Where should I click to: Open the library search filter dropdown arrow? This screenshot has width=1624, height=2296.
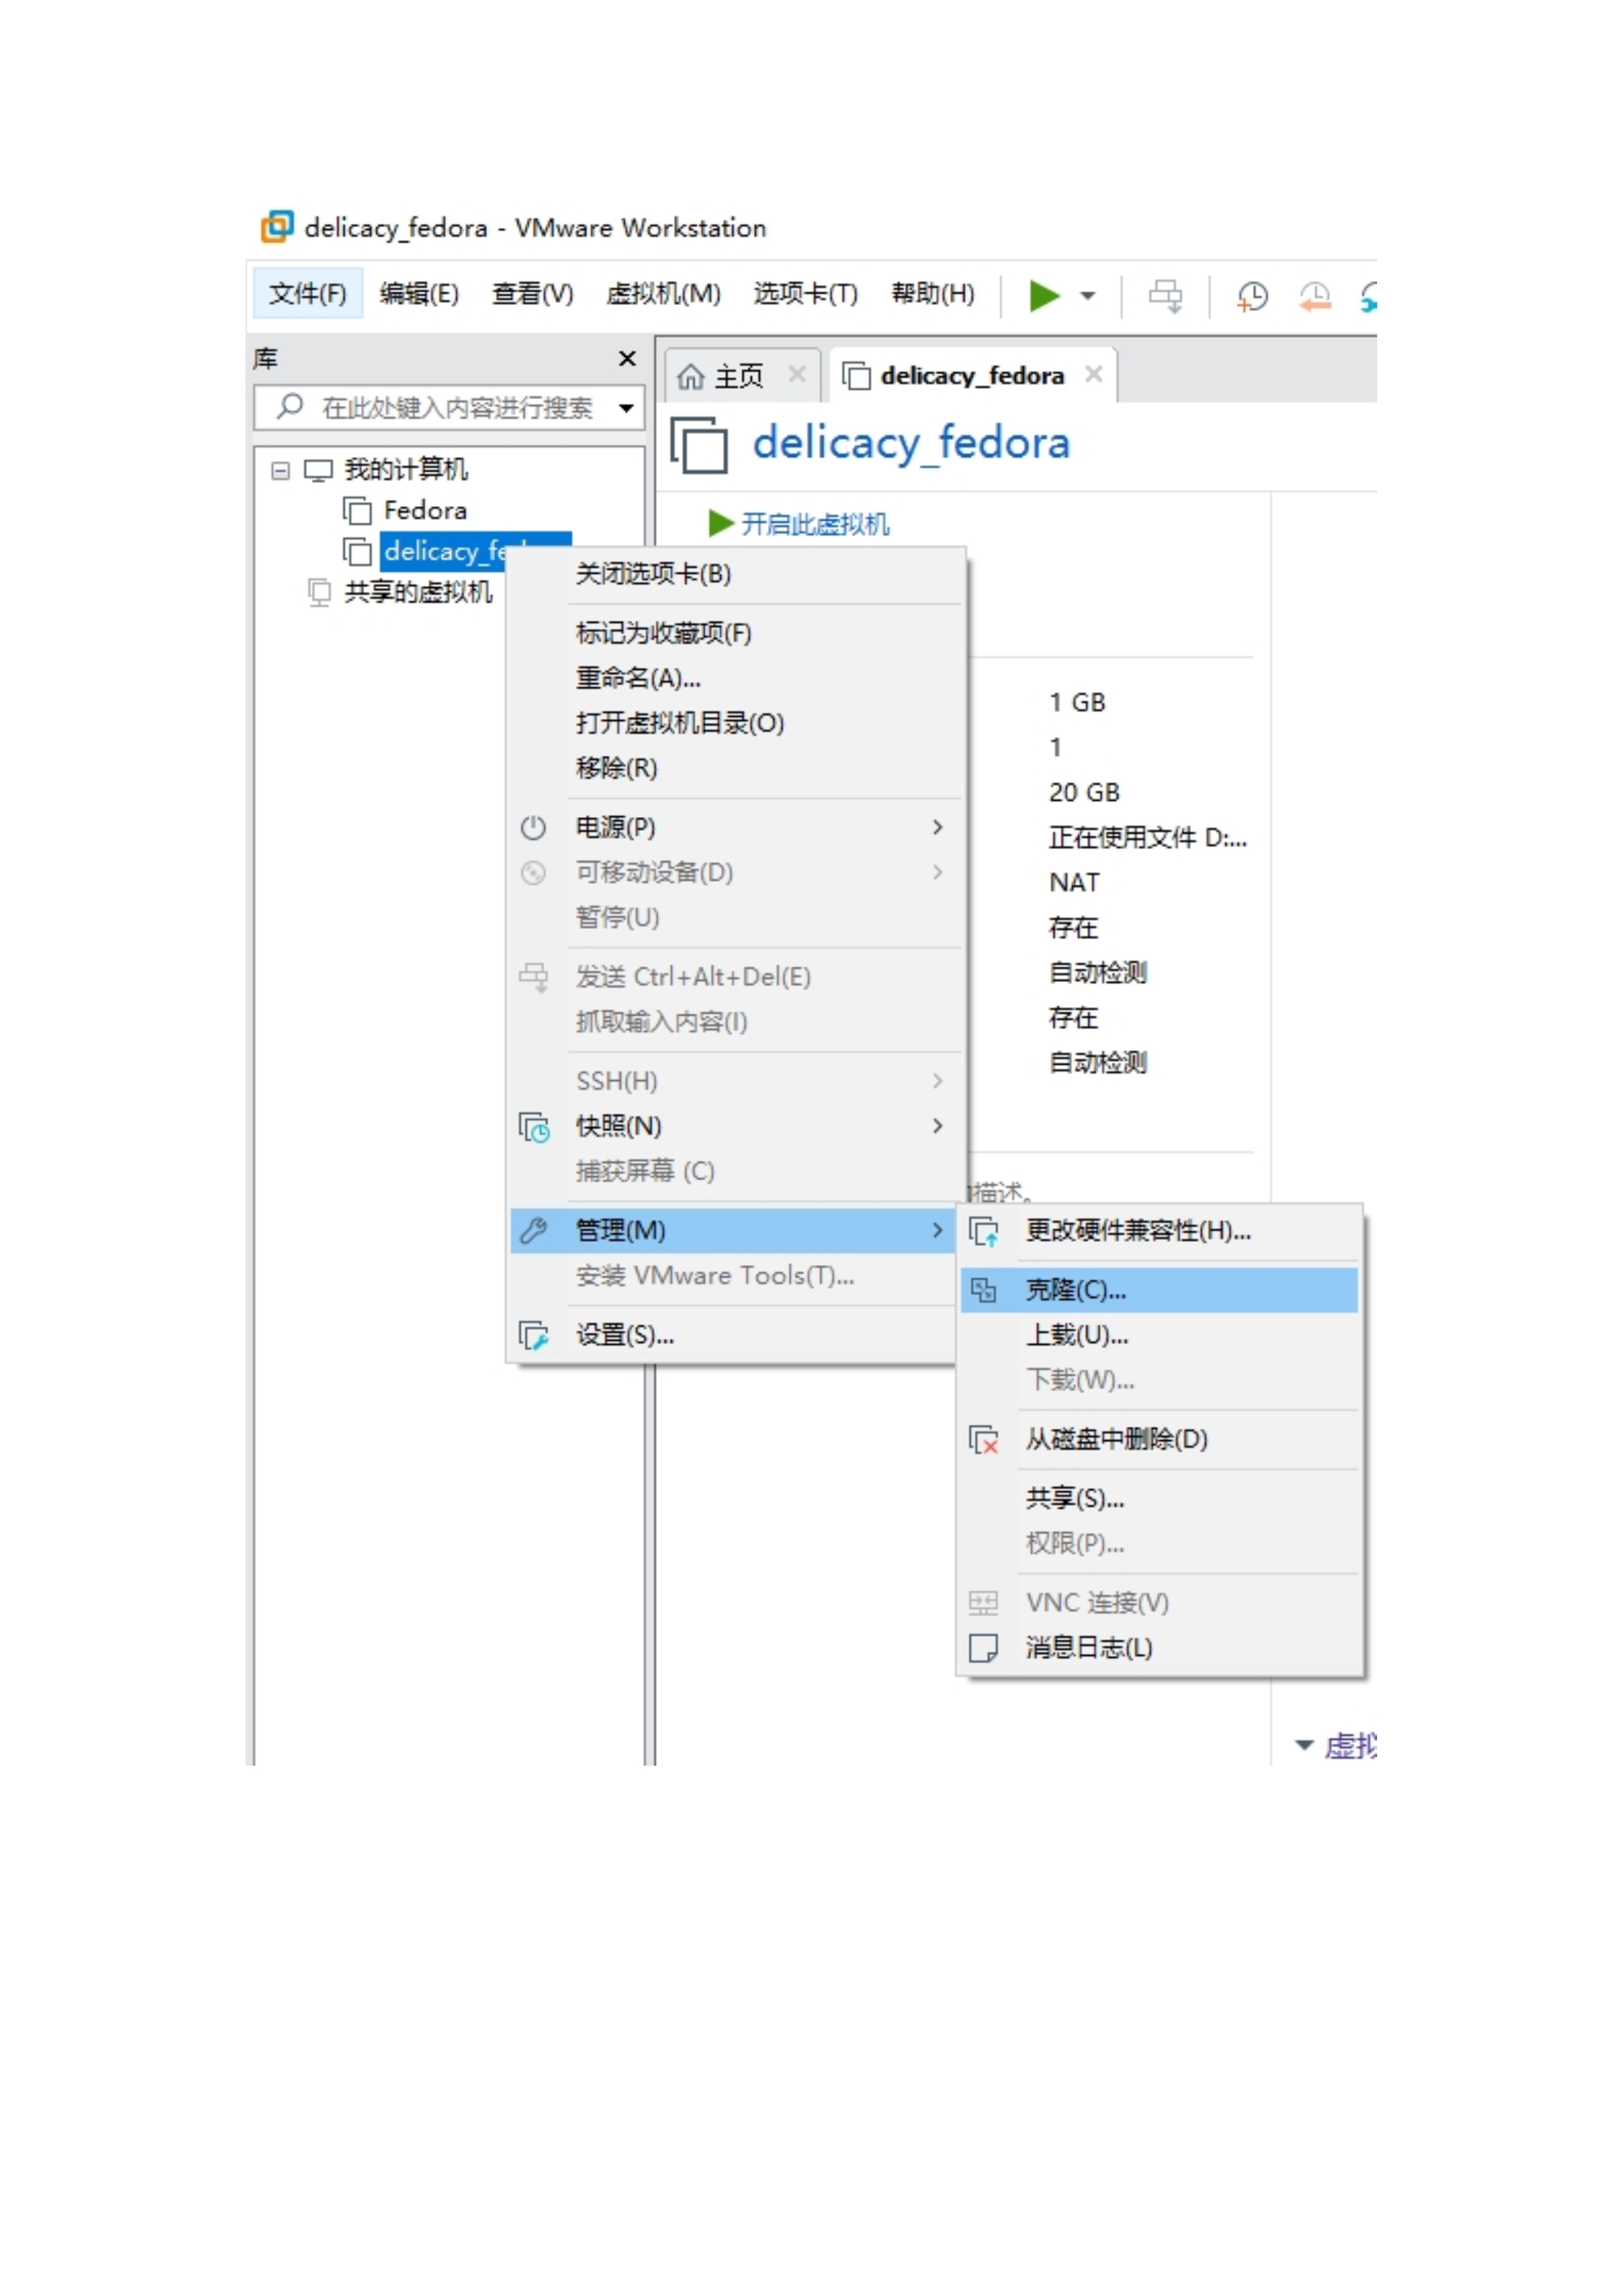coord(626,408)
